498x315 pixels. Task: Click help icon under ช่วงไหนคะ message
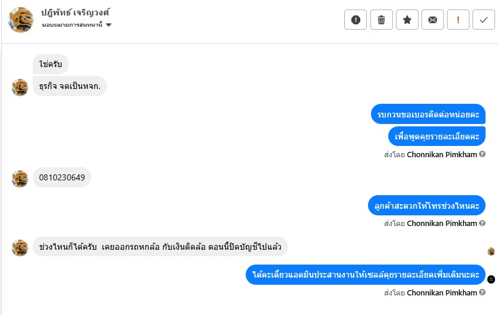[x=482, y=223]
